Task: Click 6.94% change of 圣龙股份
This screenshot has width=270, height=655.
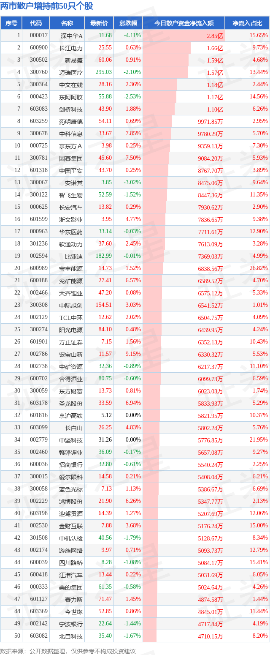Action: [133, 403]
